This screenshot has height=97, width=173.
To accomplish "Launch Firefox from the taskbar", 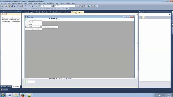I will pyautogui.click(x=23, y=95).
